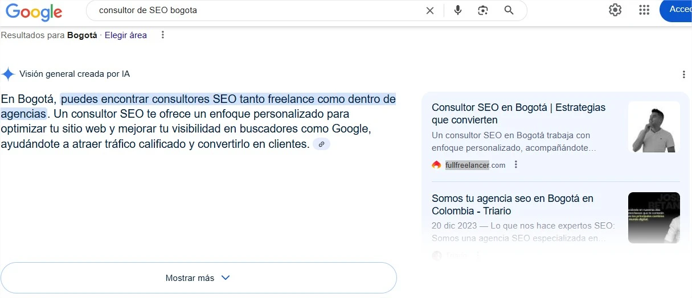Image resolution: width=692 pixels, height=298 pixels.
Task: Start voice search with microphone icon
Action: (x=458, y=10)
